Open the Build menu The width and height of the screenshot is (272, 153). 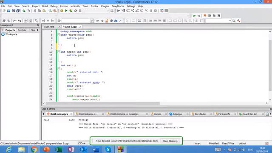coord(45,6)
